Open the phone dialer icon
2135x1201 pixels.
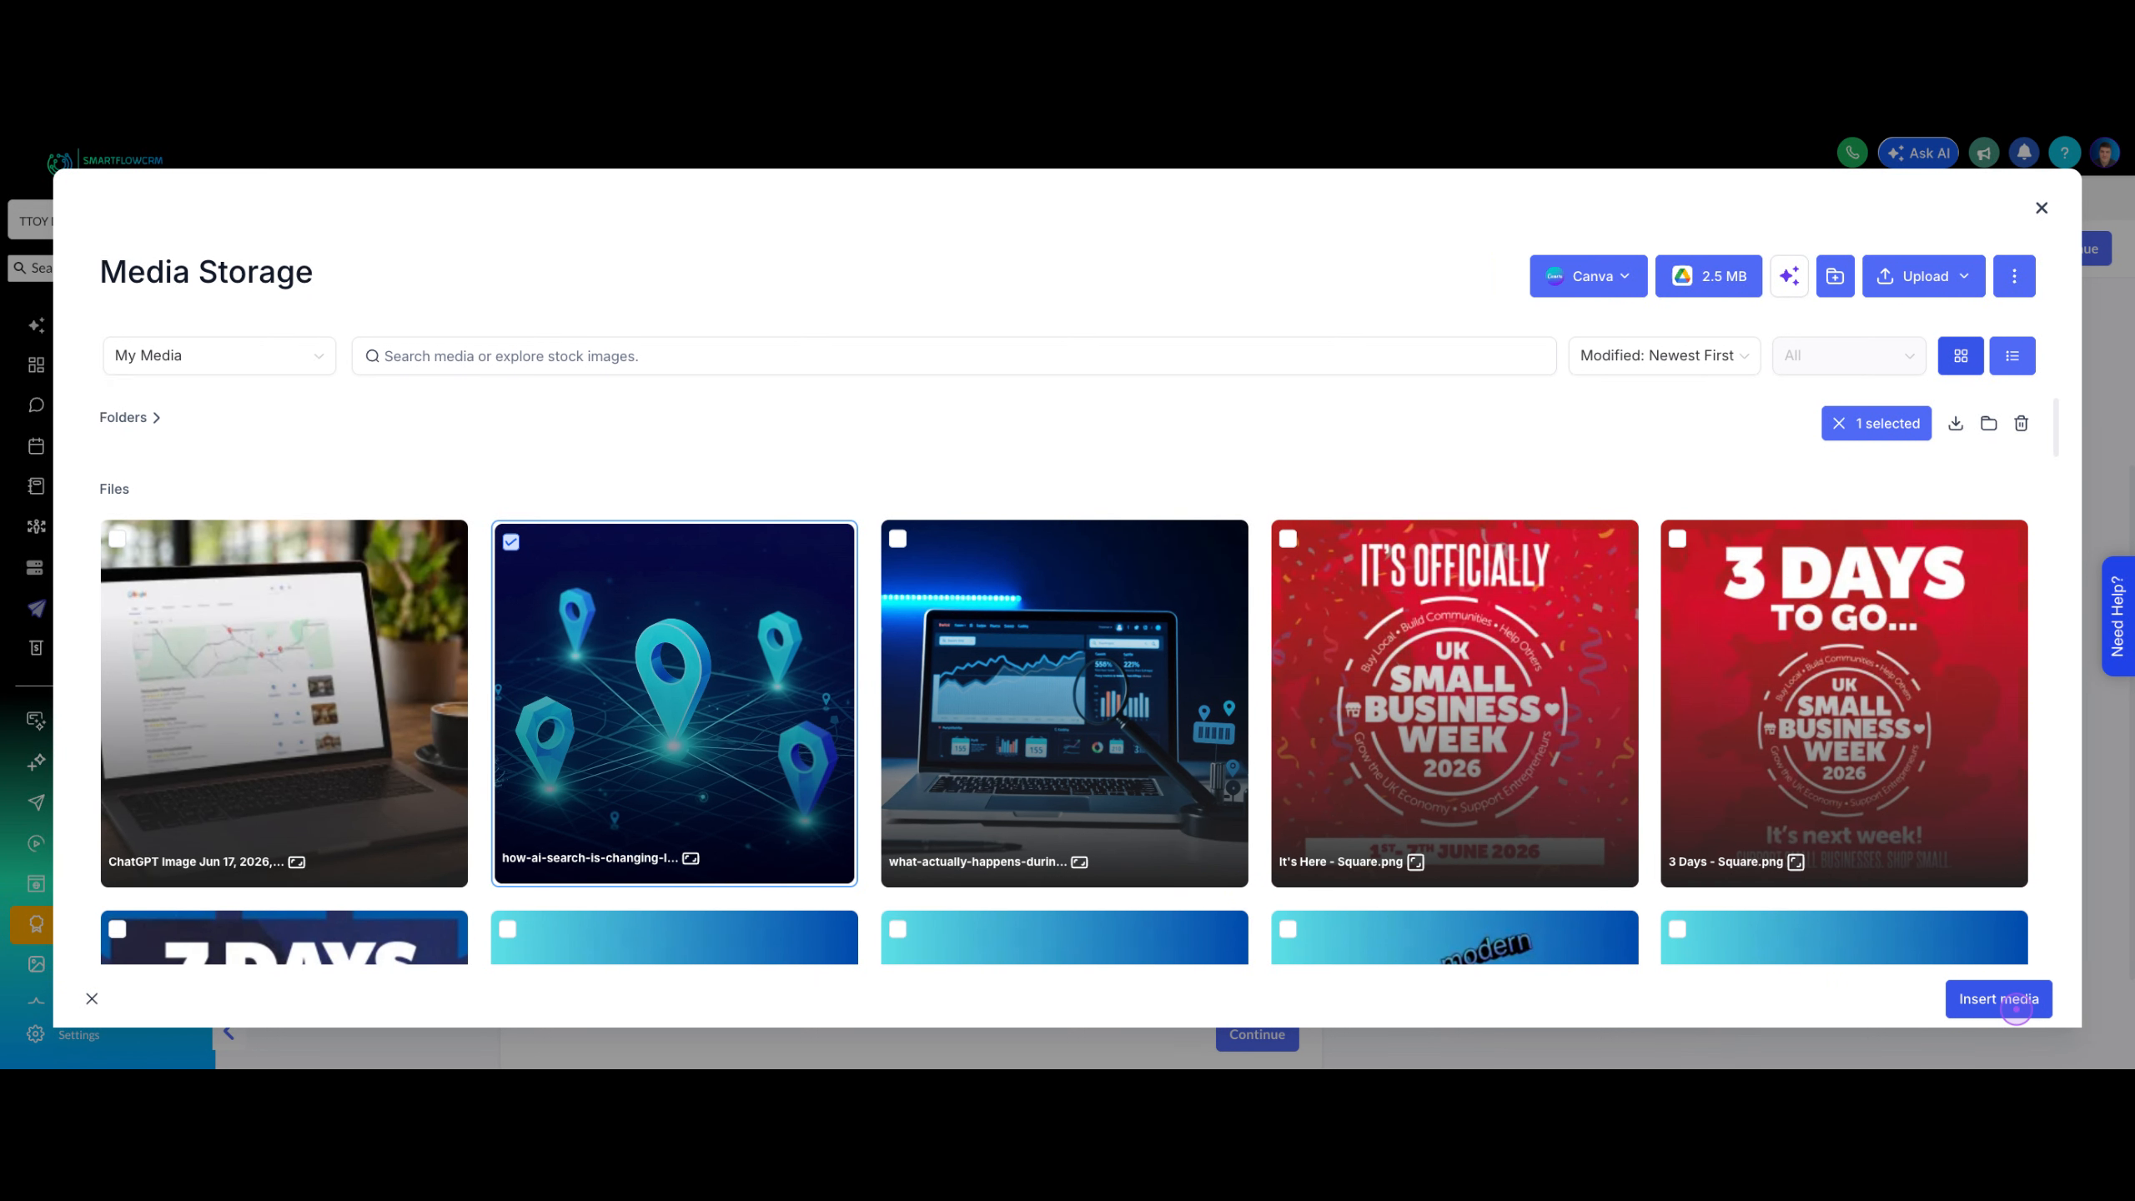tap(1851, 153)
